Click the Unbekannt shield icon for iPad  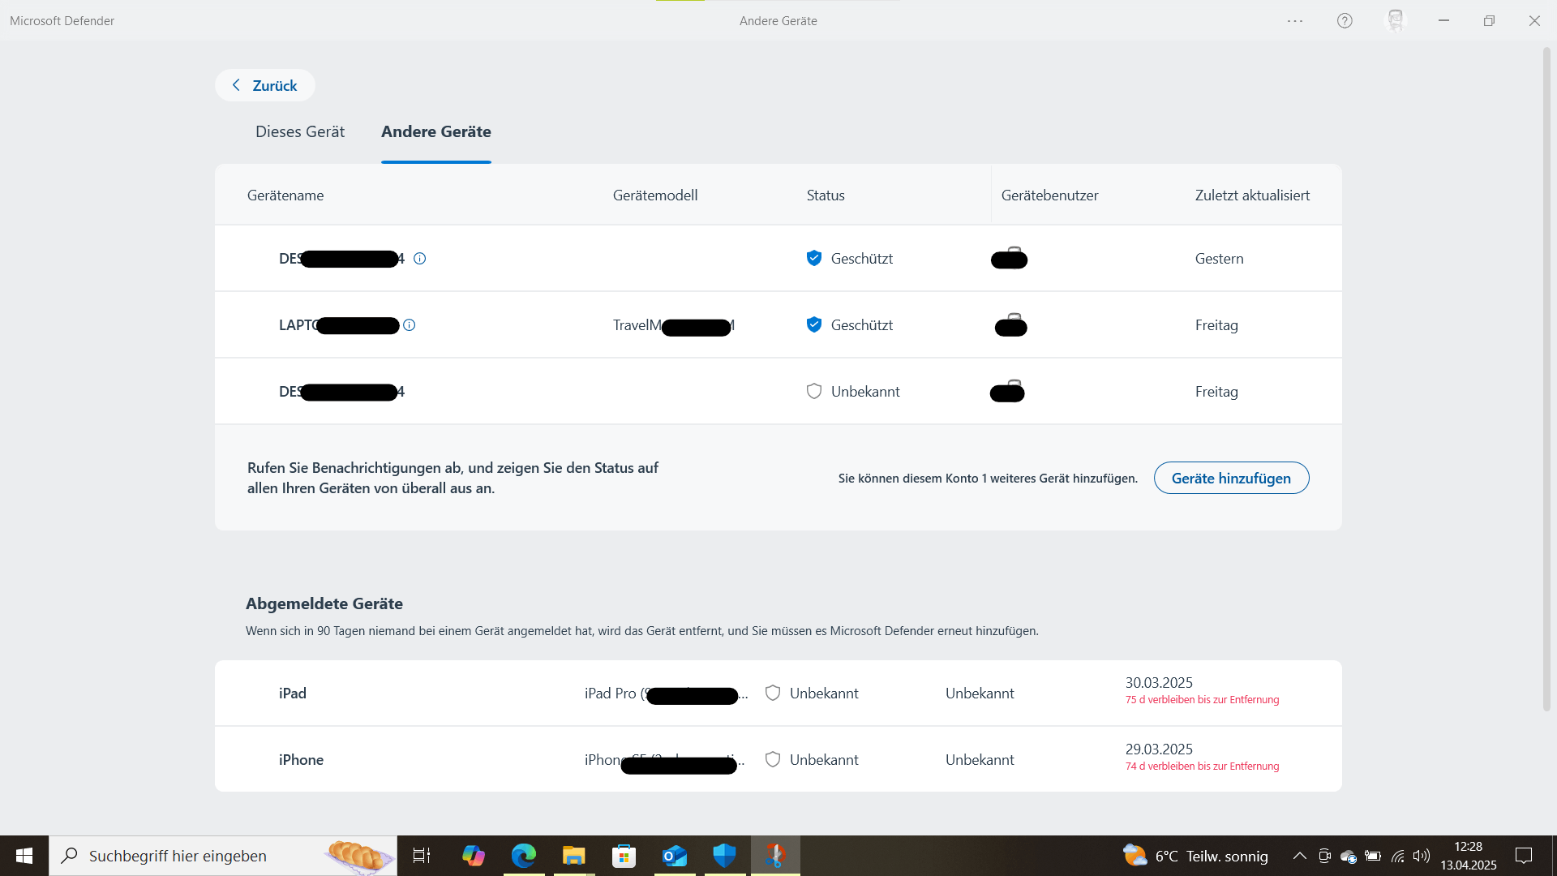[773, 693]
